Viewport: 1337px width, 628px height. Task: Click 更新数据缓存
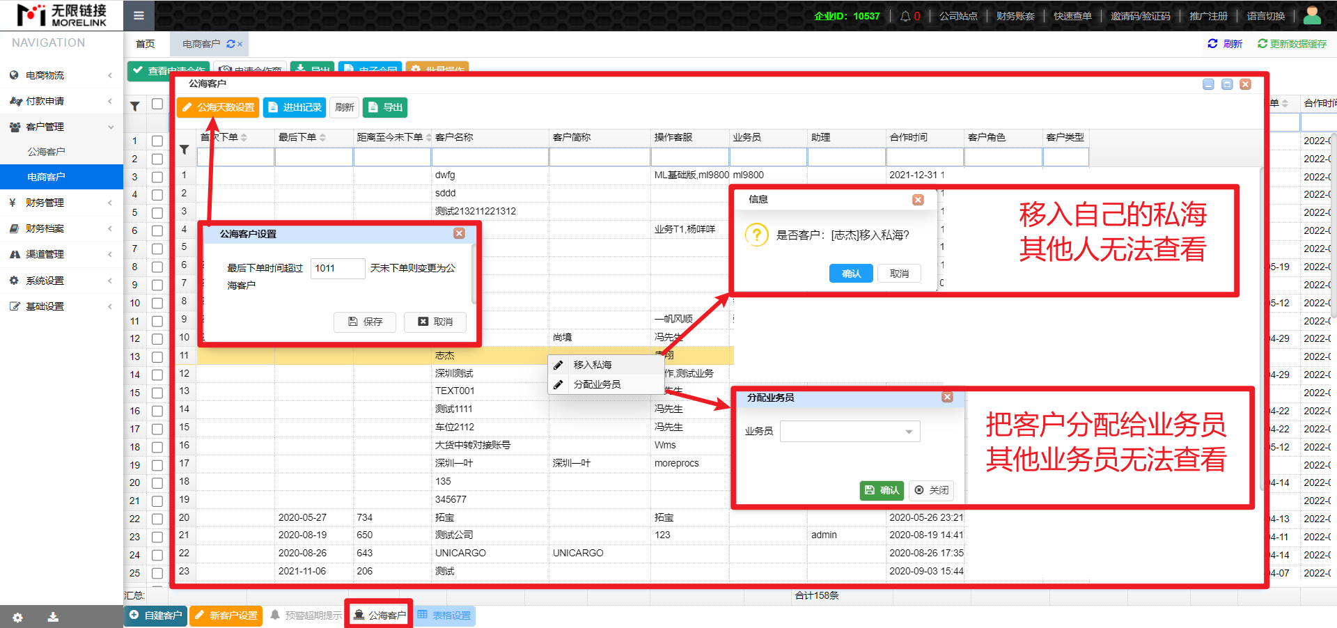pyautogui.click(x=1292, y=44)
